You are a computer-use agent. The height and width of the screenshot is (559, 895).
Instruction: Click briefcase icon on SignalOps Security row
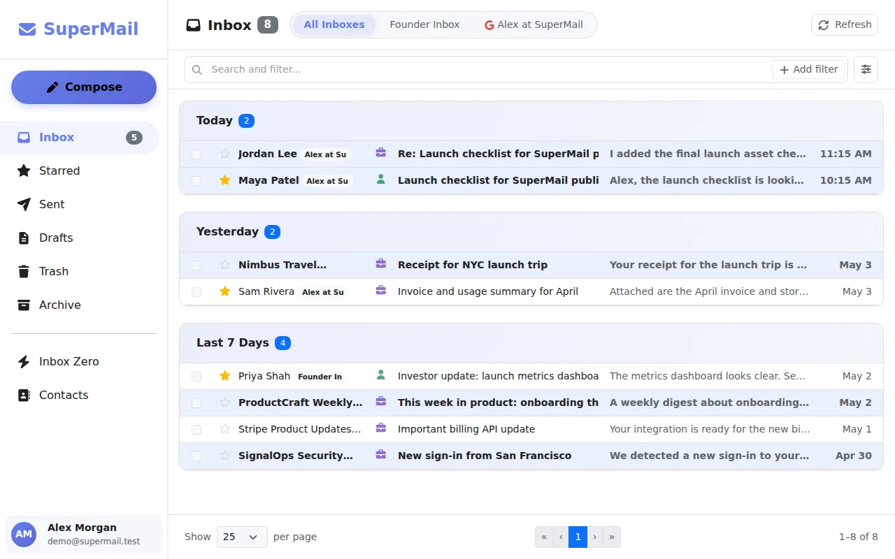pyautogui.click(x=381, y=455)
